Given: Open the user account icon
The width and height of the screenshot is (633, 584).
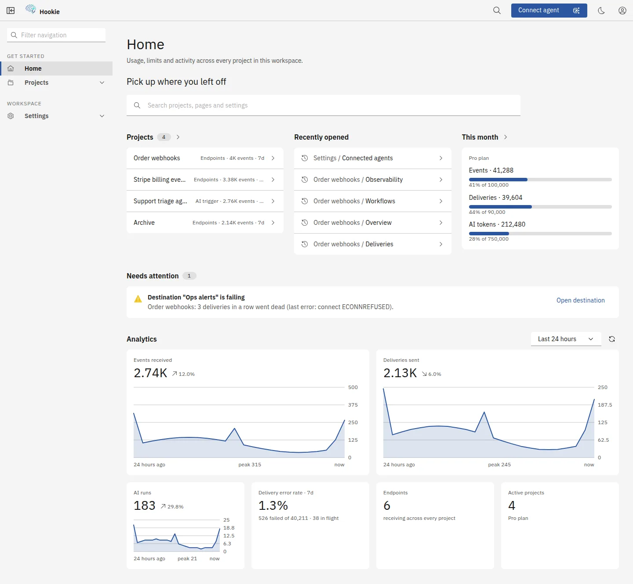Looking at the screenshot, I should click(x=622, y=11).
